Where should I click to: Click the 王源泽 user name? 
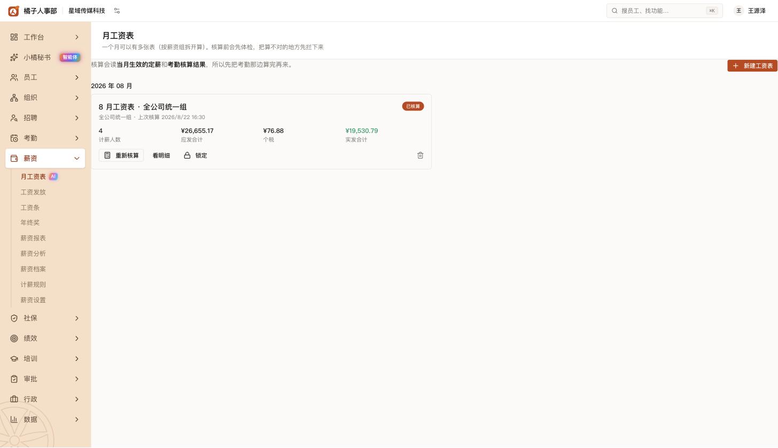point(757,11)
